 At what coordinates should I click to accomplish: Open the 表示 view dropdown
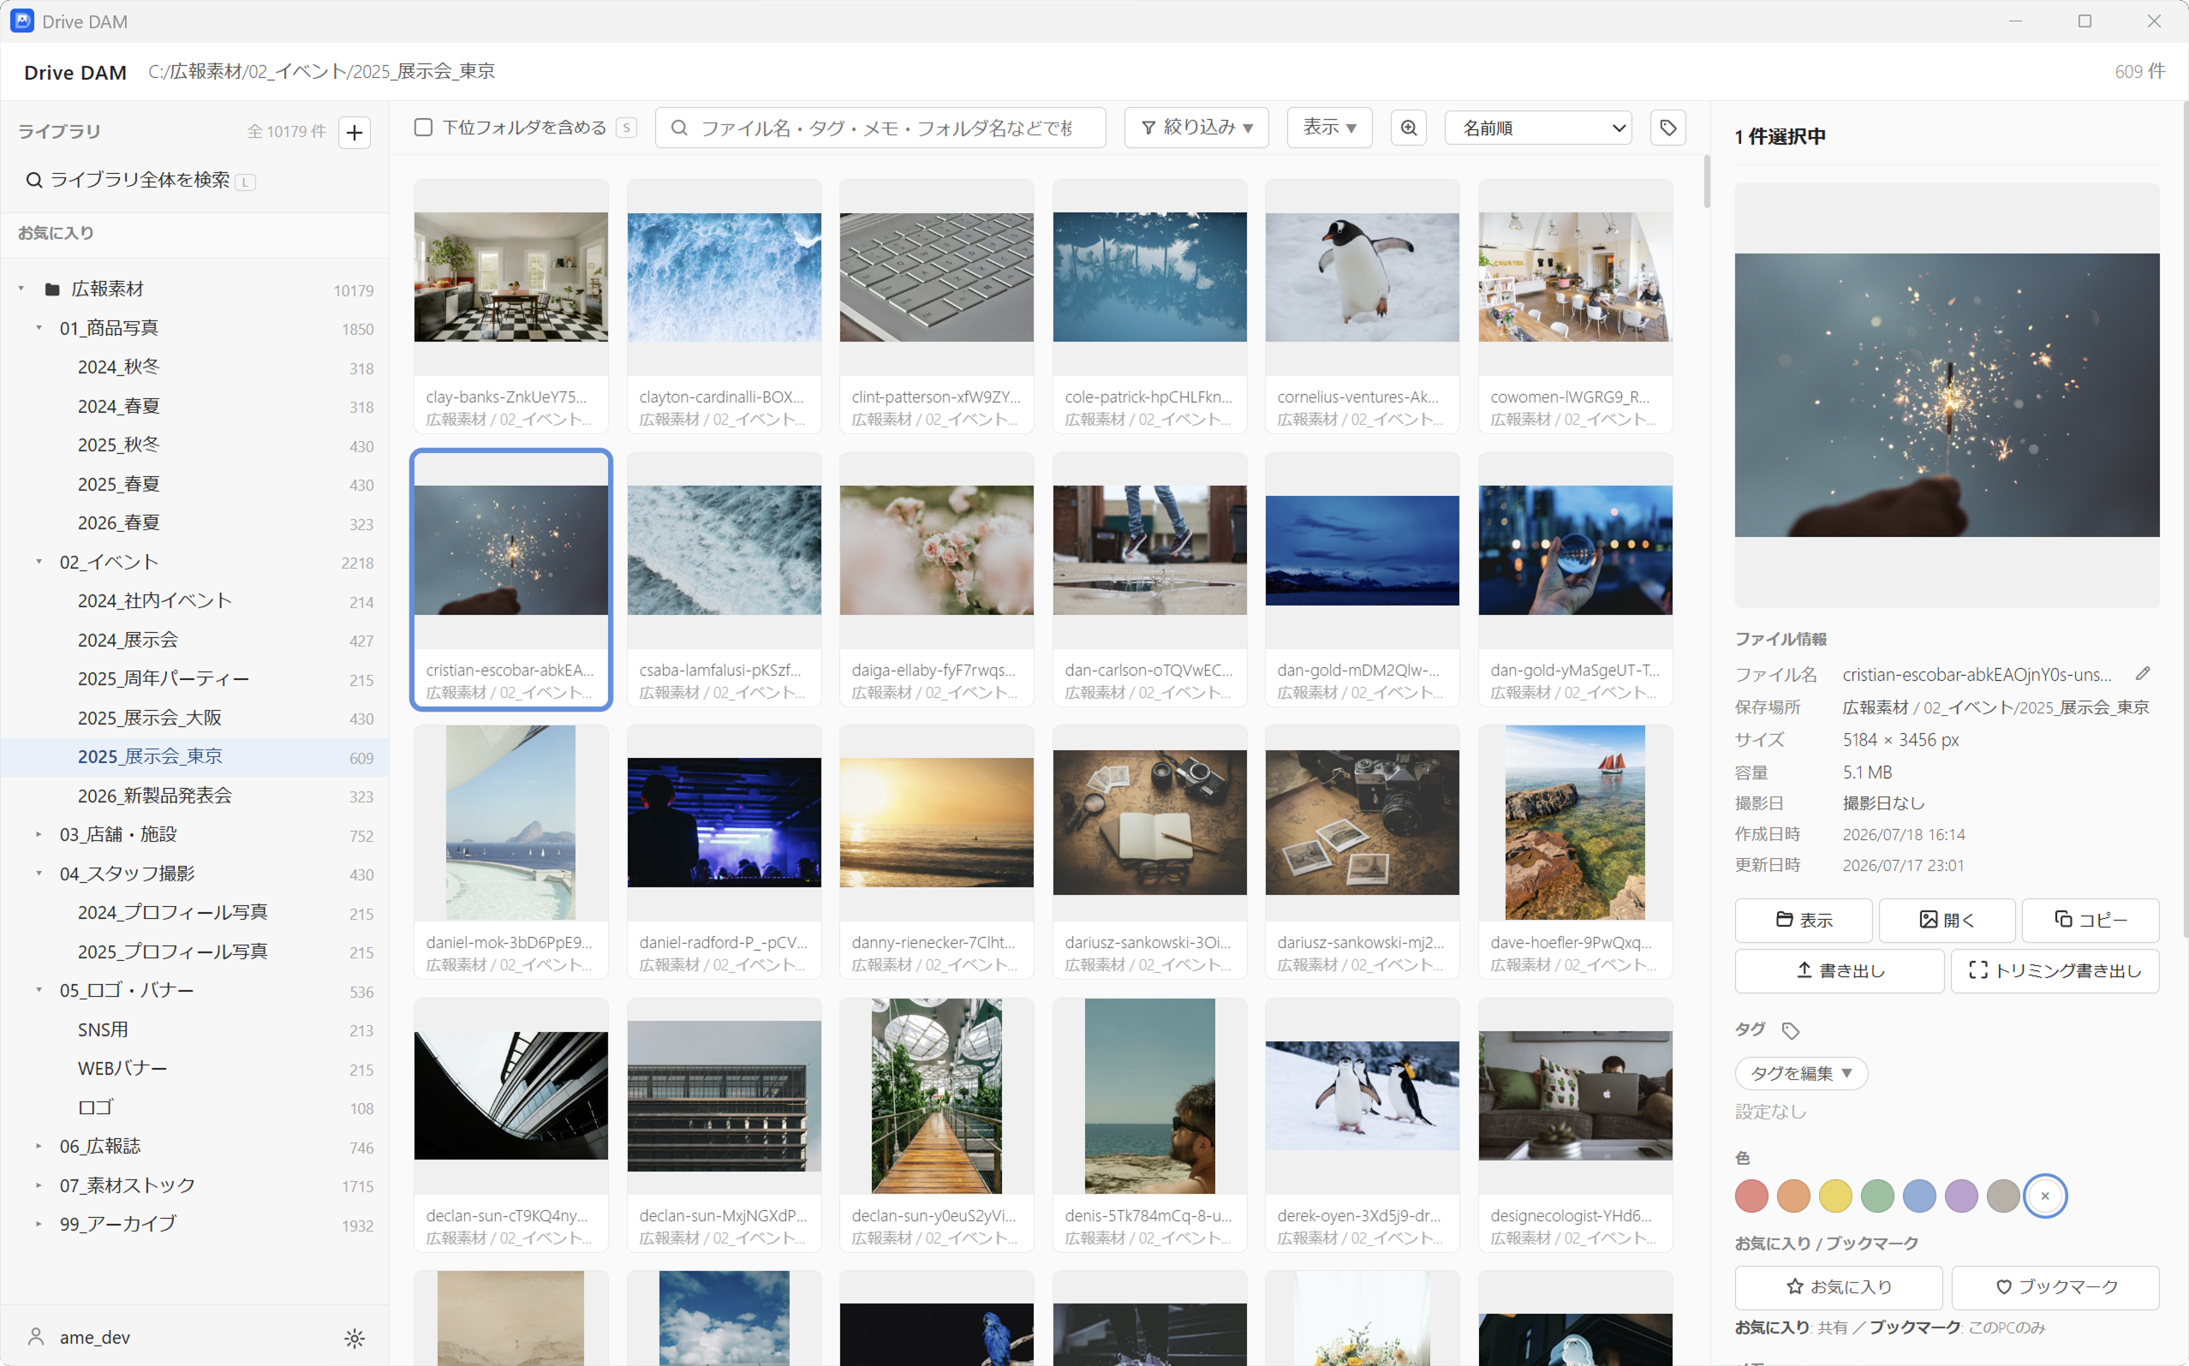pyautogui.click(x=1329, y=128)
